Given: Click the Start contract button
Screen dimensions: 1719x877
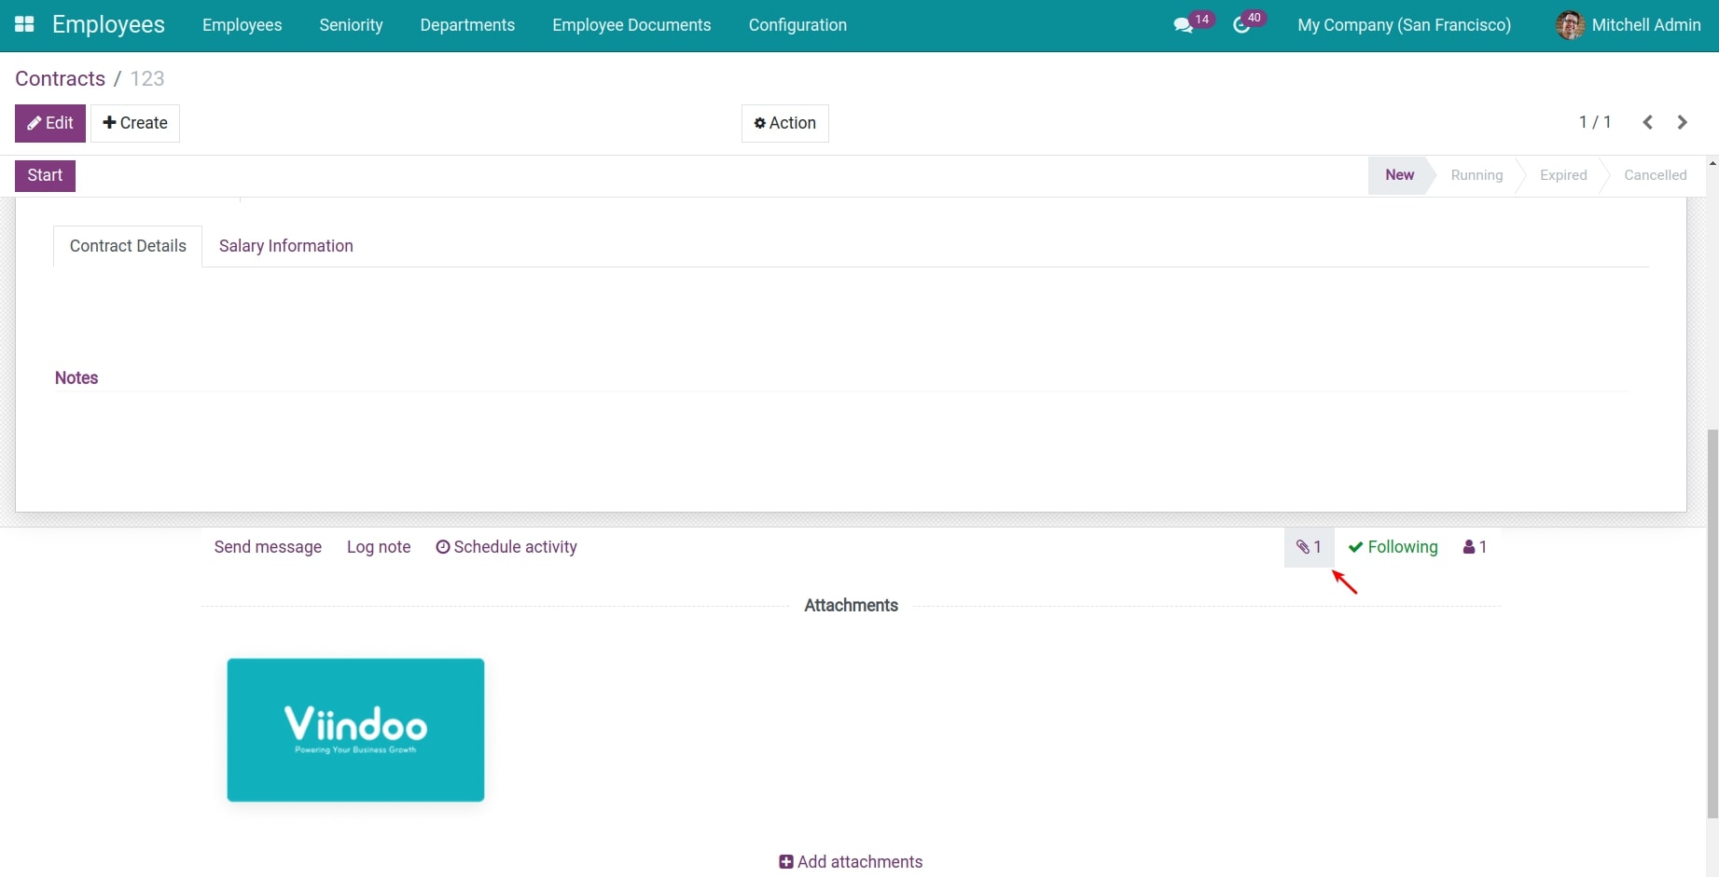Looking at the screenshot, I should point(45,175).
